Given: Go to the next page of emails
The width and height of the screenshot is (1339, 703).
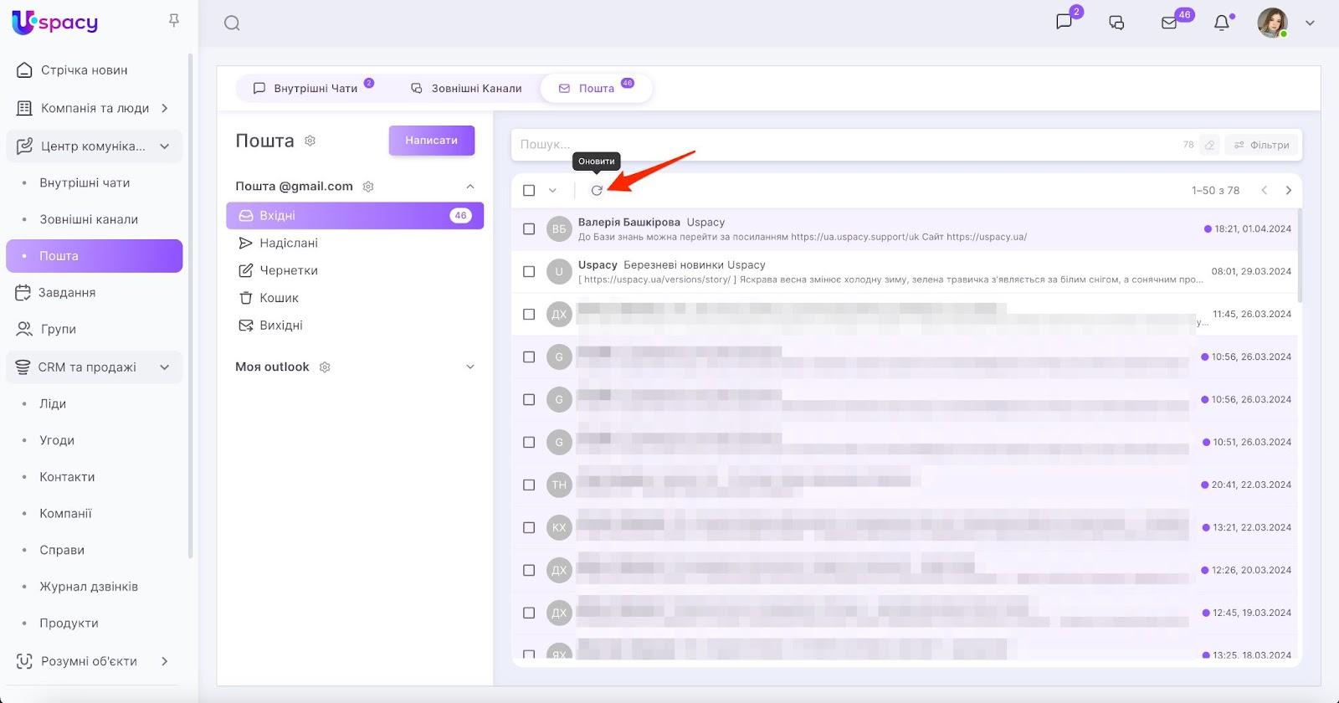Looking at the screenshot, I should click(1289, 191).
